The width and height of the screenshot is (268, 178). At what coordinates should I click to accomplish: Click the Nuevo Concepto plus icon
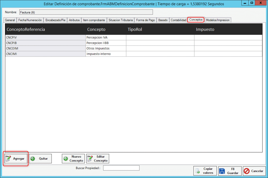tap(66, 159)
